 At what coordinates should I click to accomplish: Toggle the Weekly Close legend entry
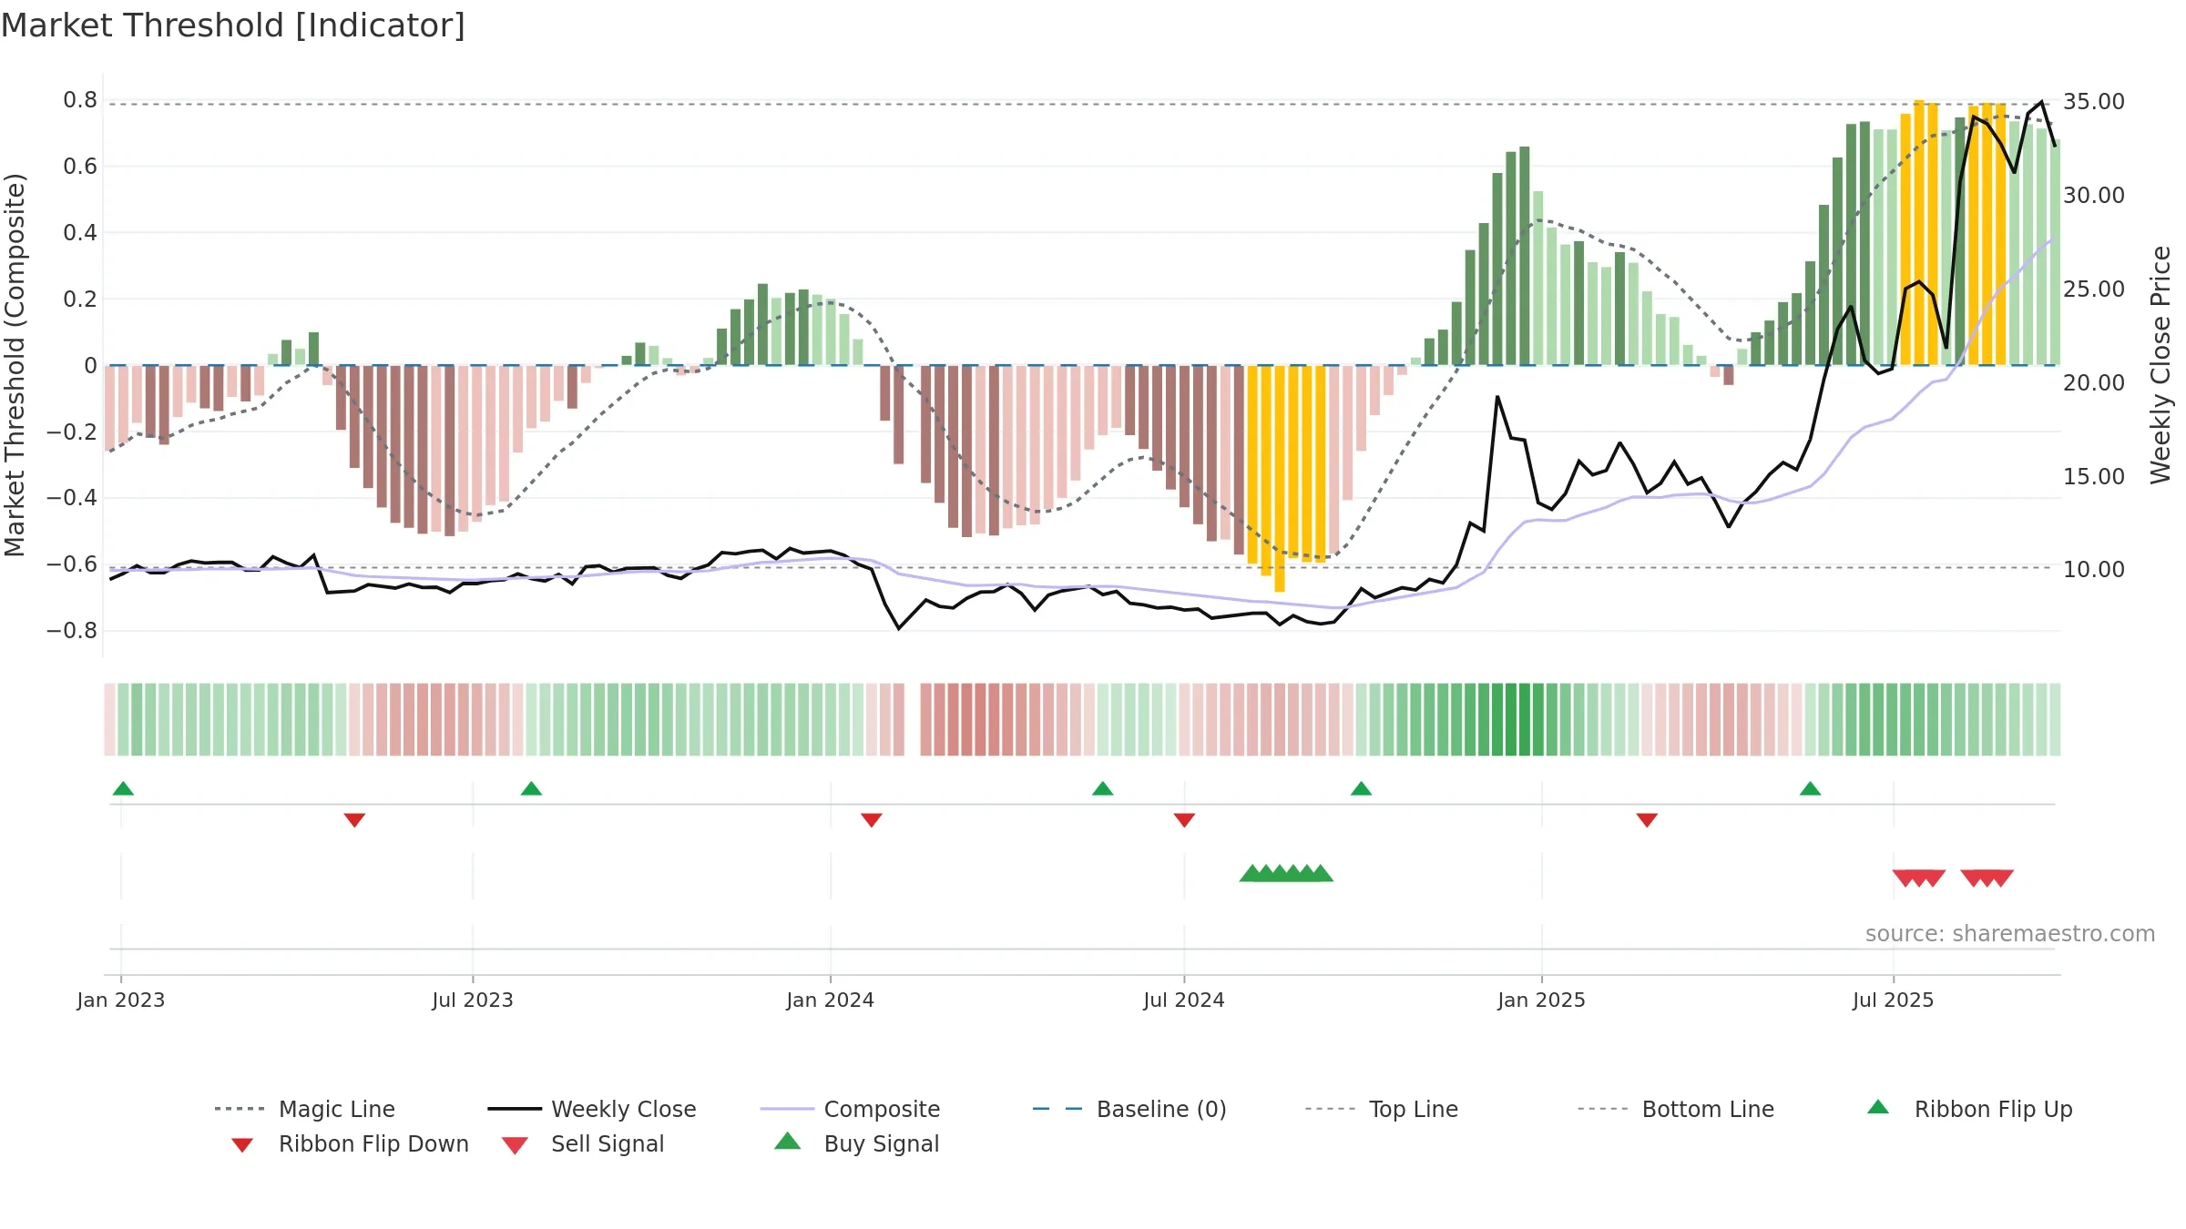tap(592, 1109)
